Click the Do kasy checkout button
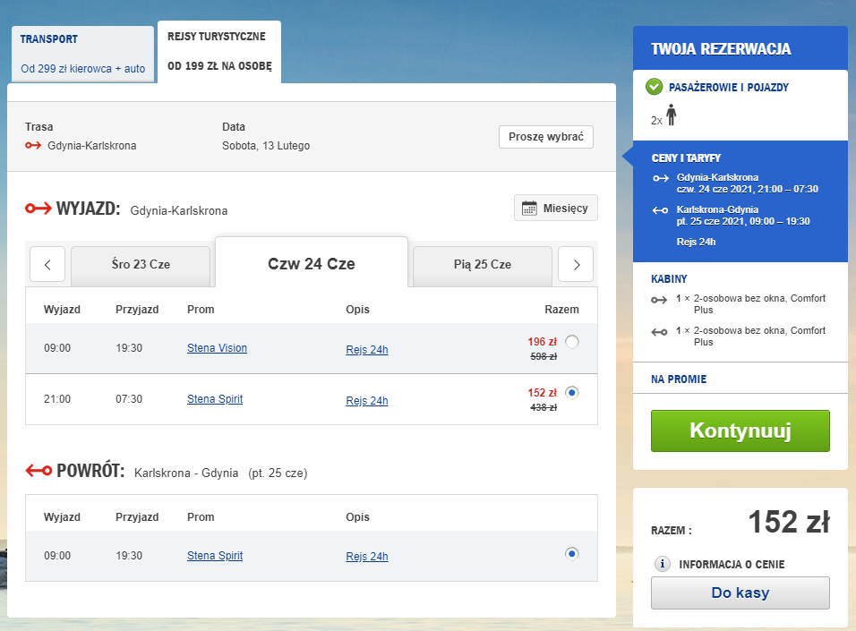This screenshot has height=631, width=856. click(x=740, y=593)
